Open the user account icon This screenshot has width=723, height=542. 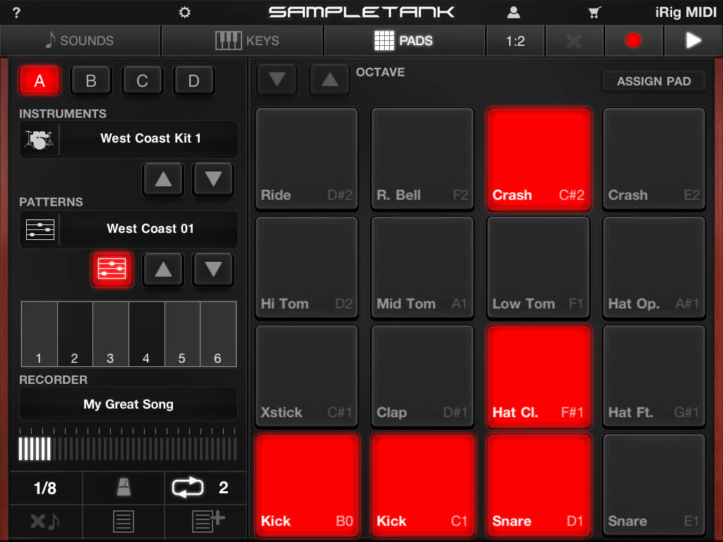coord(514,12)
